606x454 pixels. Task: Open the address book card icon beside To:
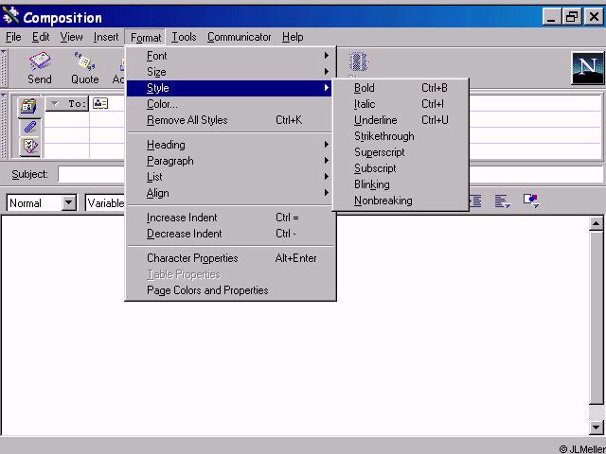pyautogui.click(x=100, y=103)
